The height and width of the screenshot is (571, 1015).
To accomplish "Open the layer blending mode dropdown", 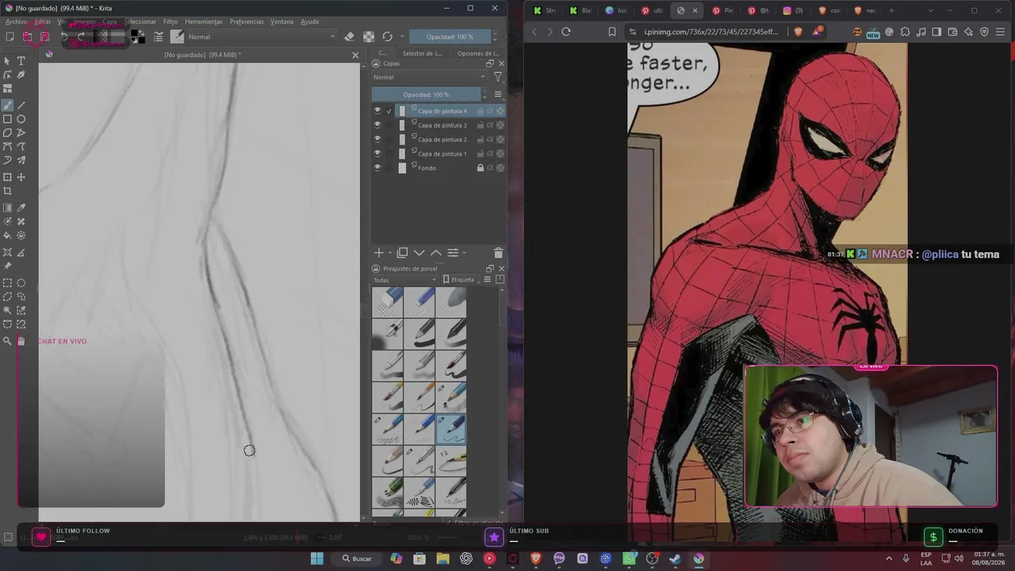I will tap(430, 77).
